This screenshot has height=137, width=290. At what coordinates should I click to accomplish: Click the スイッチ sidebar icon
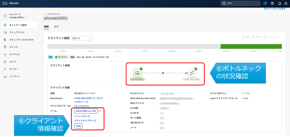pyautogui.click(x=5, y=47)
